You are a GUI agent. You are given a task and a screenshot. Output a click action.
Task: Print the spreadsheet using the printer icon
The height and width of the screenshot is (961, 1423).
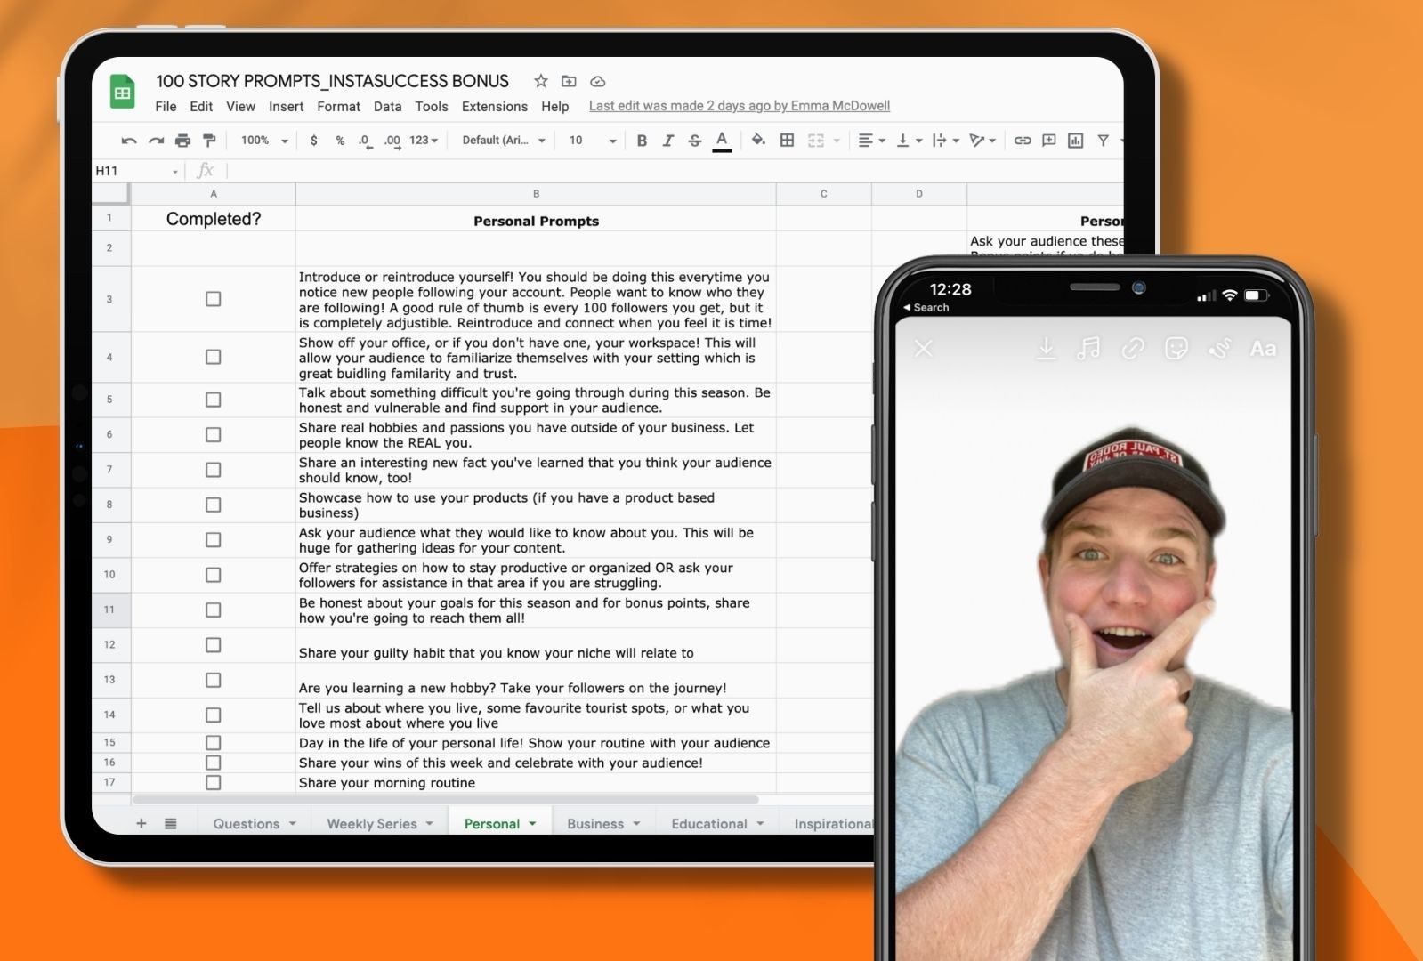(x=182, y=141)
